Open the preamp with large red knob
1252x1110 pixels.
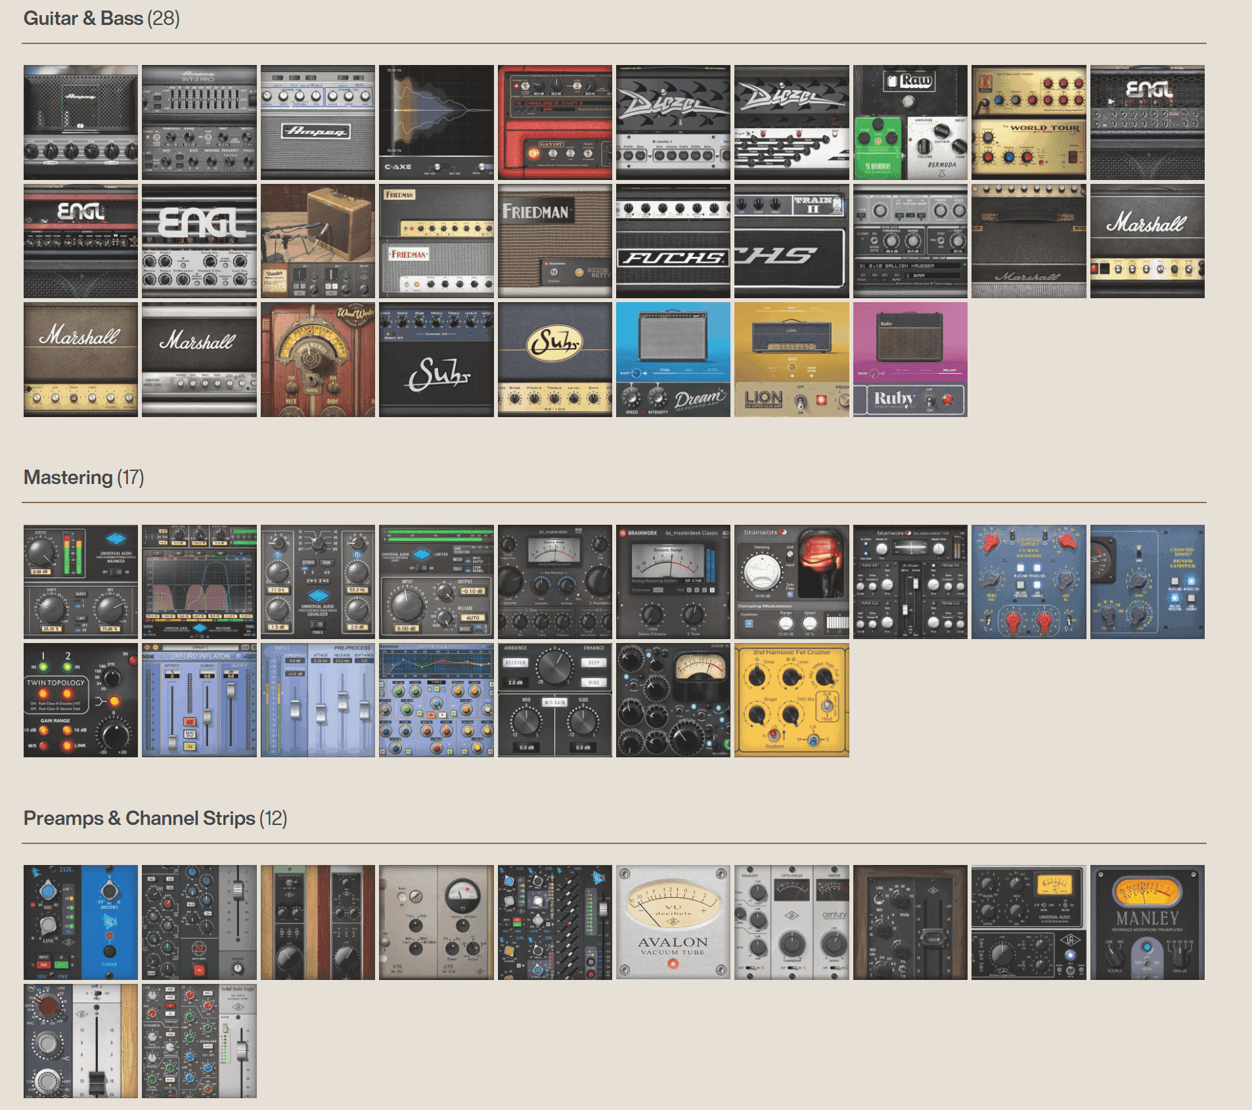click(x=81, y=1041)
